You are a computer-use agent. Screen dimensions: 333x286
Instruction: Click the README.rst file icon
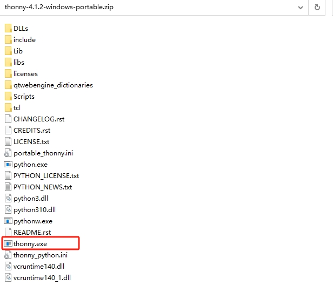(8, 233)
